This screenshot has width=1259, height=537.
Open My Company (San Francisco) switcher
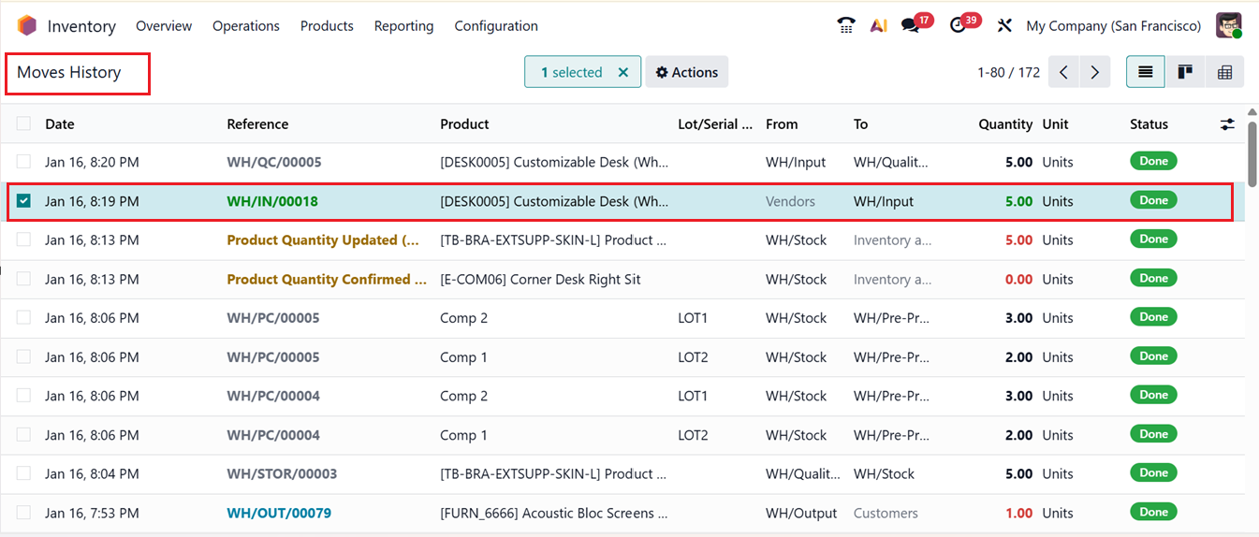coord(1113,25)
